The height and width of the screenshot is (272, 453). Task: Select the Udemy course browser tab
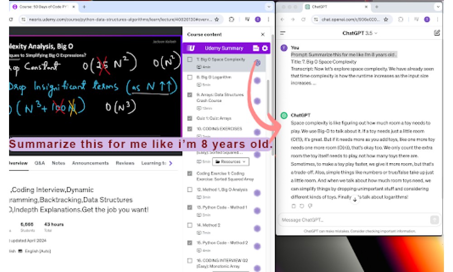pyautogui.click(x=44, y=7)
